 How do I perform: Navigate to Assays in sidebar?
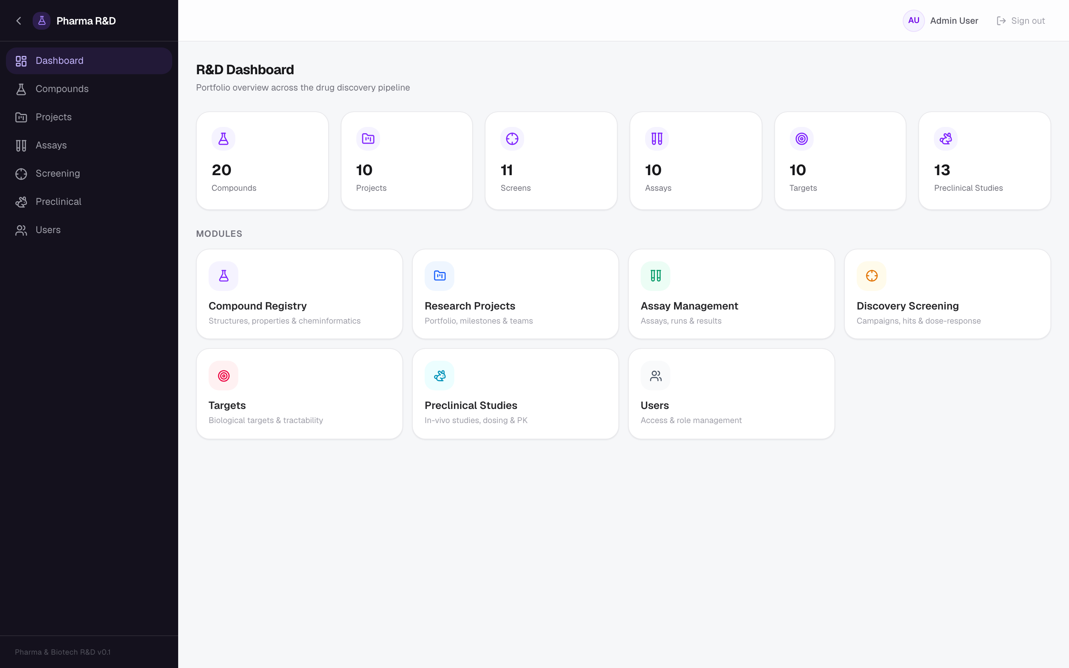89,146
